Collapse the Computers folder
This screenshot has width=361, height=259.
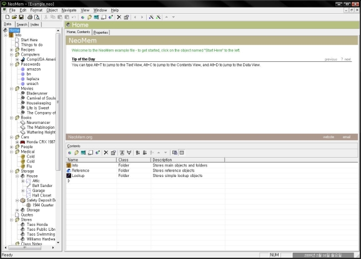pyautogui.click(x=11, y=54)
